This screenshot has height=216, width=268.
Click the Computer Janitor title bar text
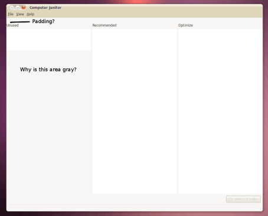(x=45, y=8)
